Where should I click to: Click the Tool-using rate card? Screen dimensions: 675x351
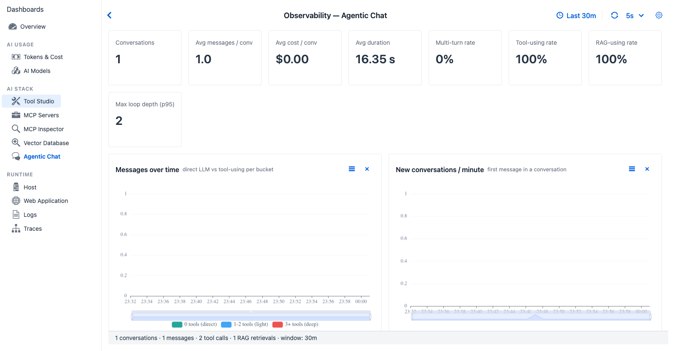[x=545, y=58]
